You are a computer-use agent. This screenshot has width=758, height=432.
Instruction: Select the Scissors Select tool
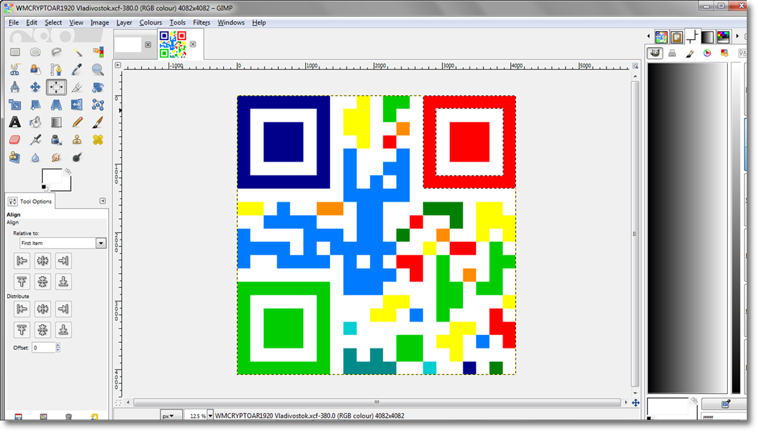[15, 70]
